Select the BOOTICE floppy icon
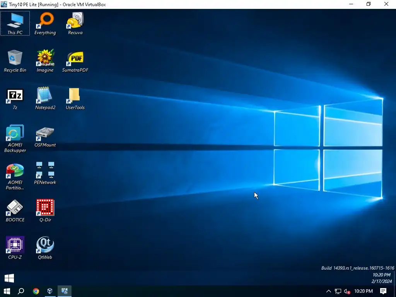The height and width of the screenshot is (297, 396). (15, 211)
